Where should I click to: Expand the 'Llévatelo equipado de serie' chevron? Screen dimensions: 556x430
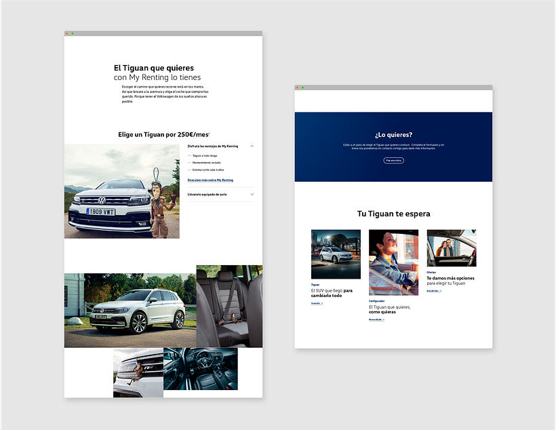[252, 195]
